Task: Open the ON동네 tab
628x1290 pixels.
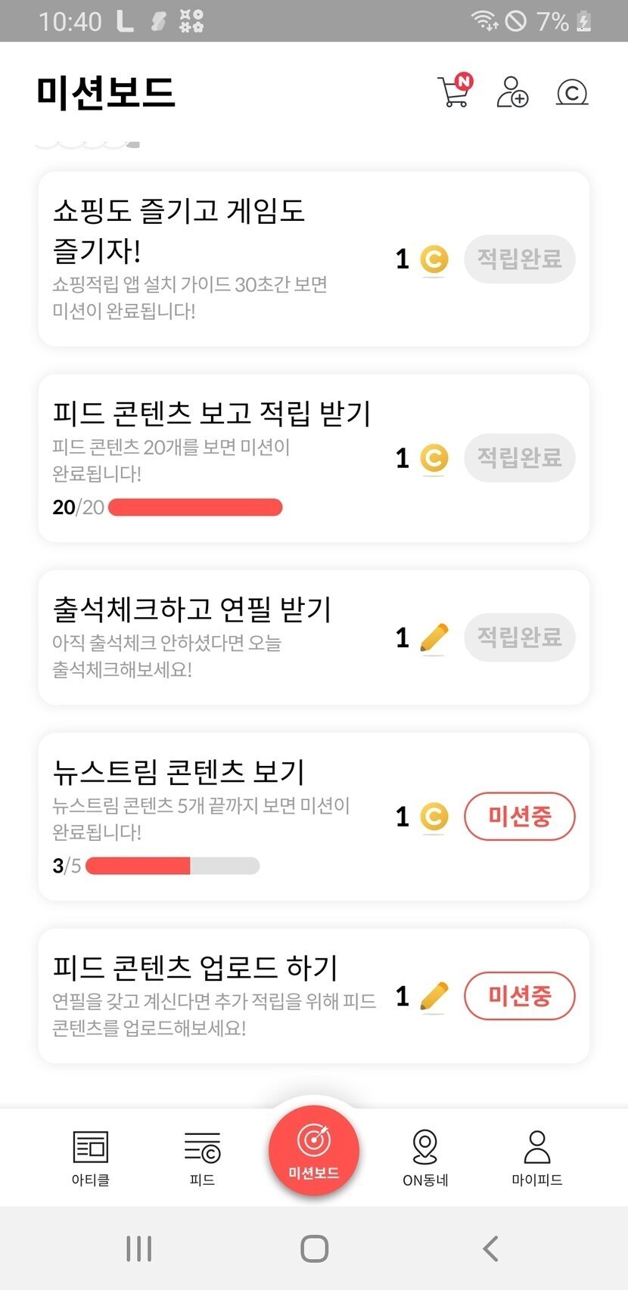Action: (425, 1157)
